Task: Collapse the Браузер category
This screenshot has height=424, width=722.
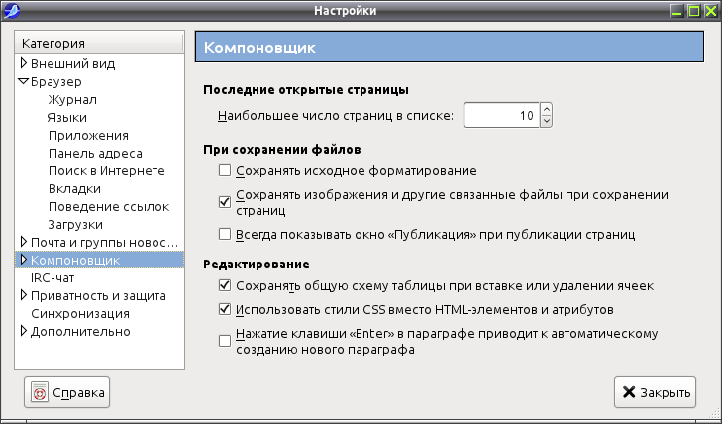Action: (23, 81)
